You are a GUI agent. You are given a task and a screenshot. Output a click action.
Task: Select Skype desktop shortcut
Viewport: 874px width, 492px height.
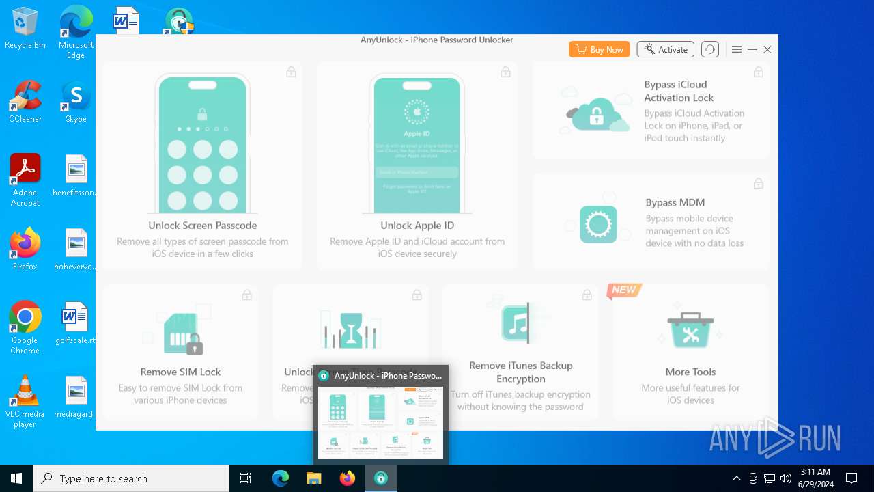tap(76, 102)
